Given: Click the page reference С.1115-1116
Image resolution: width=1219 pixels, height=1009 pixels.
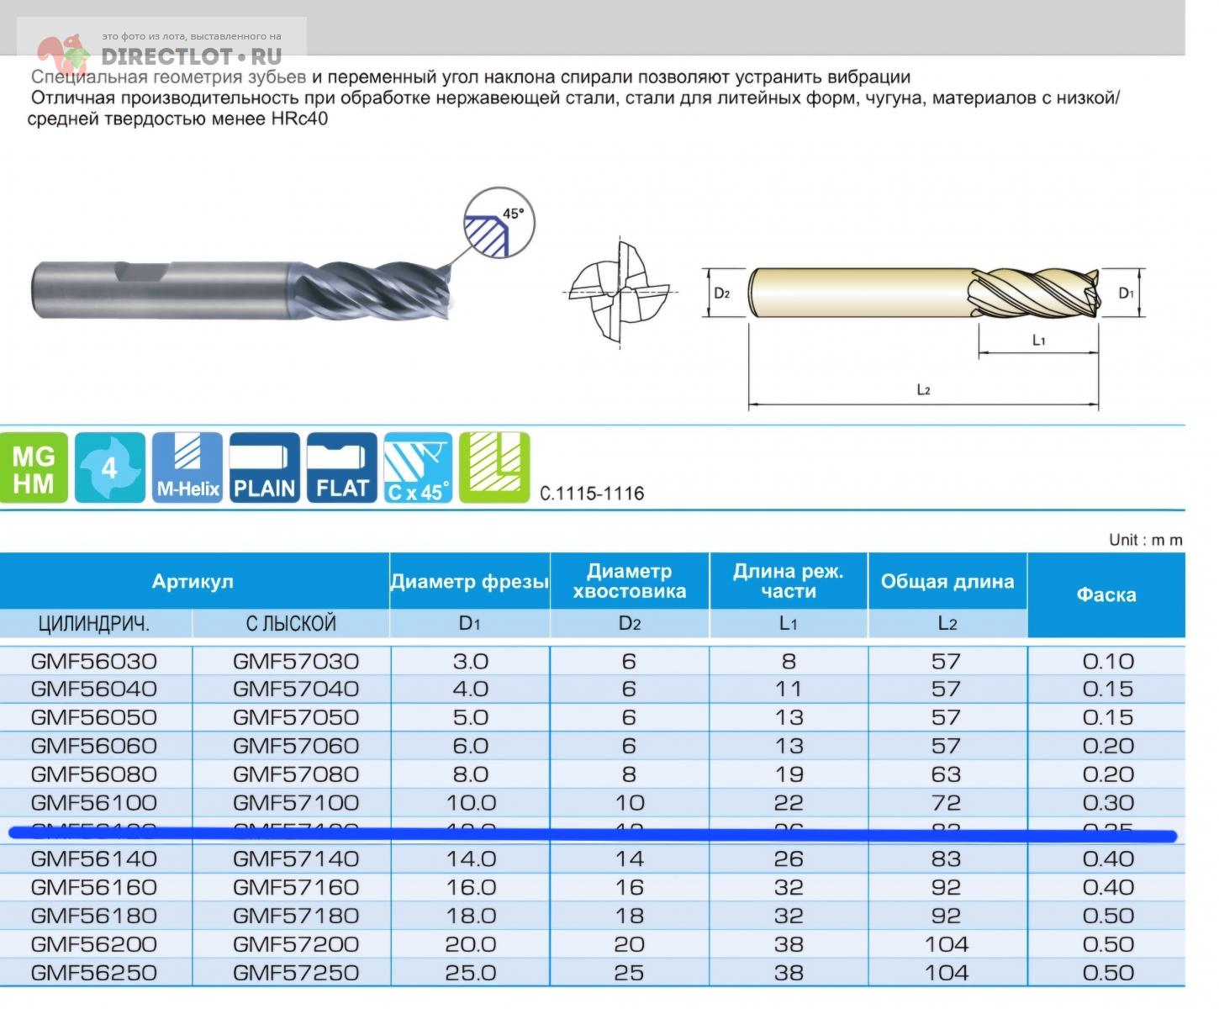Looking at the screenshot, I should click(x=592, y=494).
